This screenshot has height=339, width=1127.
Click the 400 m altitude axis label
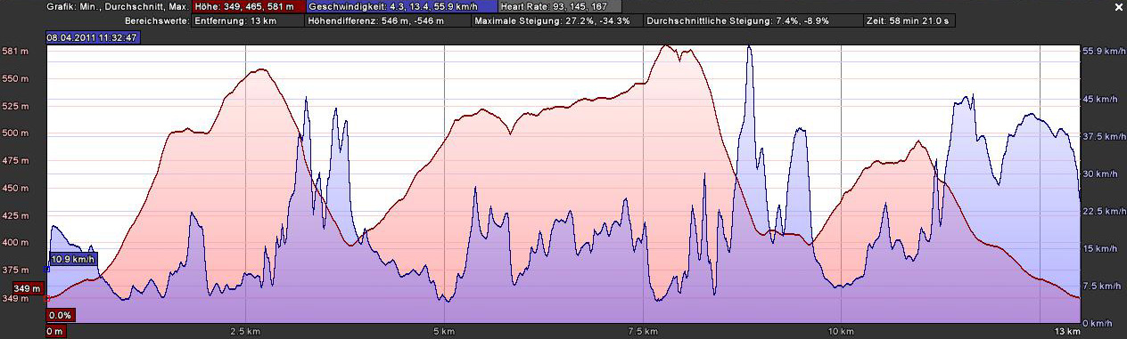[x=15, y=242]
